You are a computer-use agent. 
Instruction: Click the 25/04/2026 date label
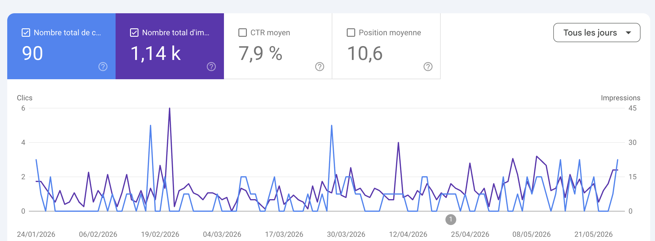coord(470,234)
